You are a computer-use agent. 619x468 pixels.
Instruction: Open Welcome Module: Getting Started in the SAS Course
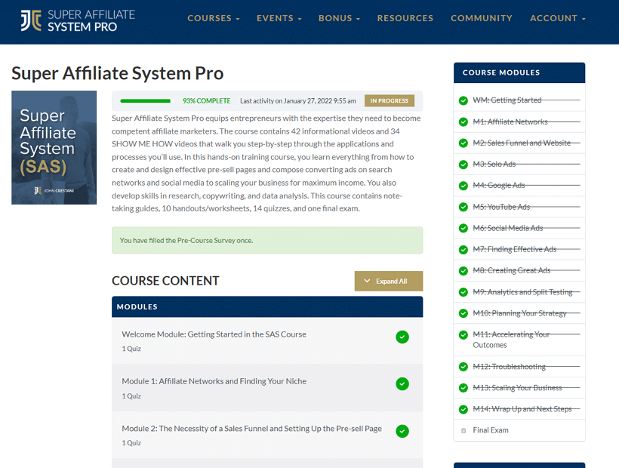click(x=214, y=334)
